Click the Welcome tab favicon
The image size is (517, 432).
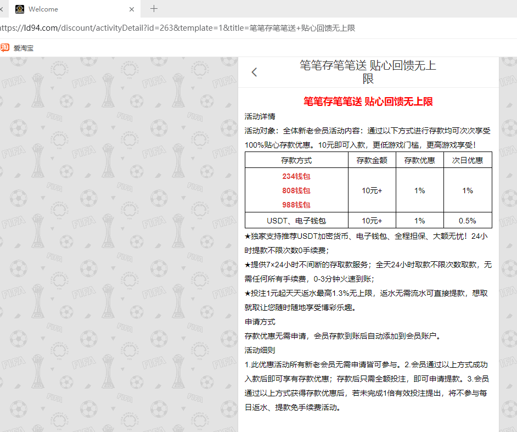click(20, 9)
